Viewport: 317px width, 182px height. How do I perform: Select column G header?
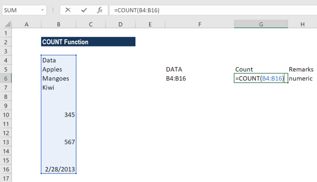pos(261,25)
